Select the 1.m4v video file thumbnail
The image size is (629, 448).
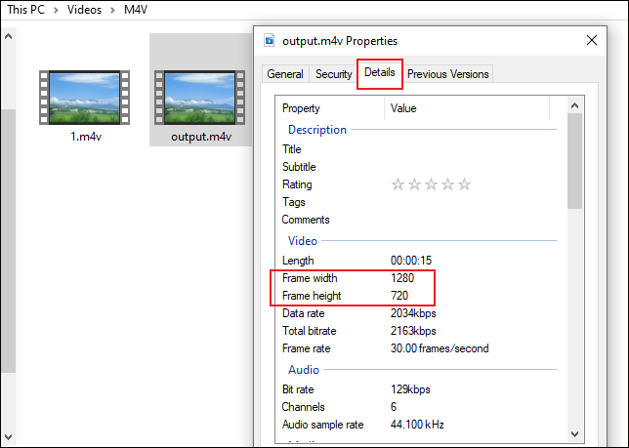tap(84, 98)
